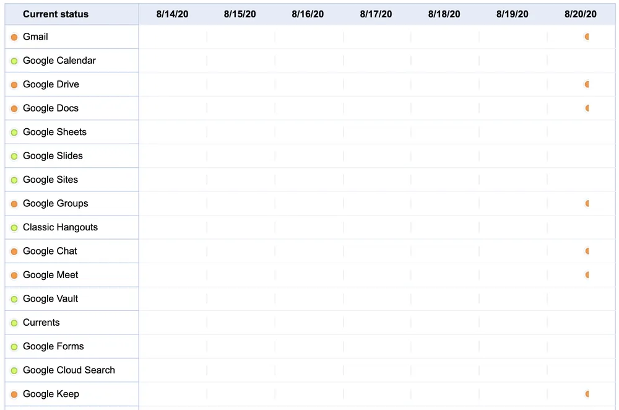Screen dimensions: 619x410
Task: Click the Google Cloud Search label
Action: pyautogui.click(x=69, y=370)
